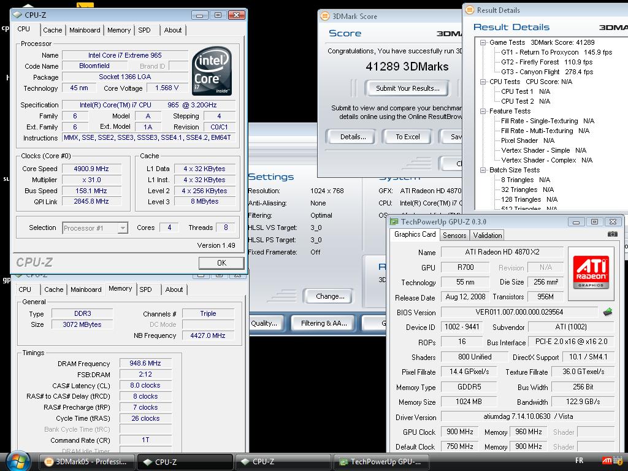Select the Sensors tab in GPU-Z

pyautogui.click(x=454, y=235)
